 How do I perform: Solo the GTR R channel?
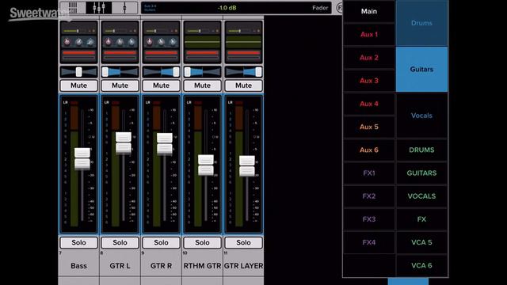[161, 243]
